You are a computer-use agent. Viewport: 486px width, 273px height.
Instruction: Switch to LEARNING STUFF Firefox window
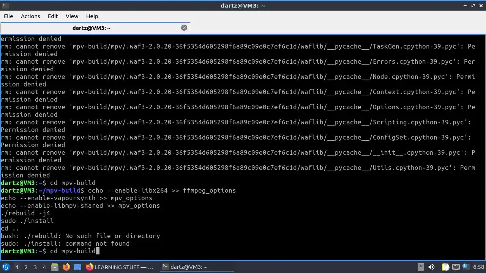(120, 267)
